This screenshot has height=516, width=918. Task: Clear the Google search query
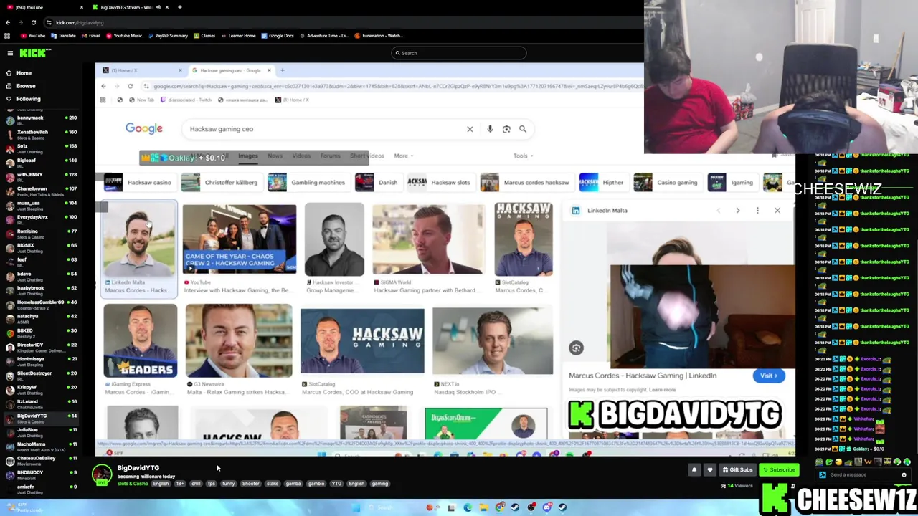(470, 129)
